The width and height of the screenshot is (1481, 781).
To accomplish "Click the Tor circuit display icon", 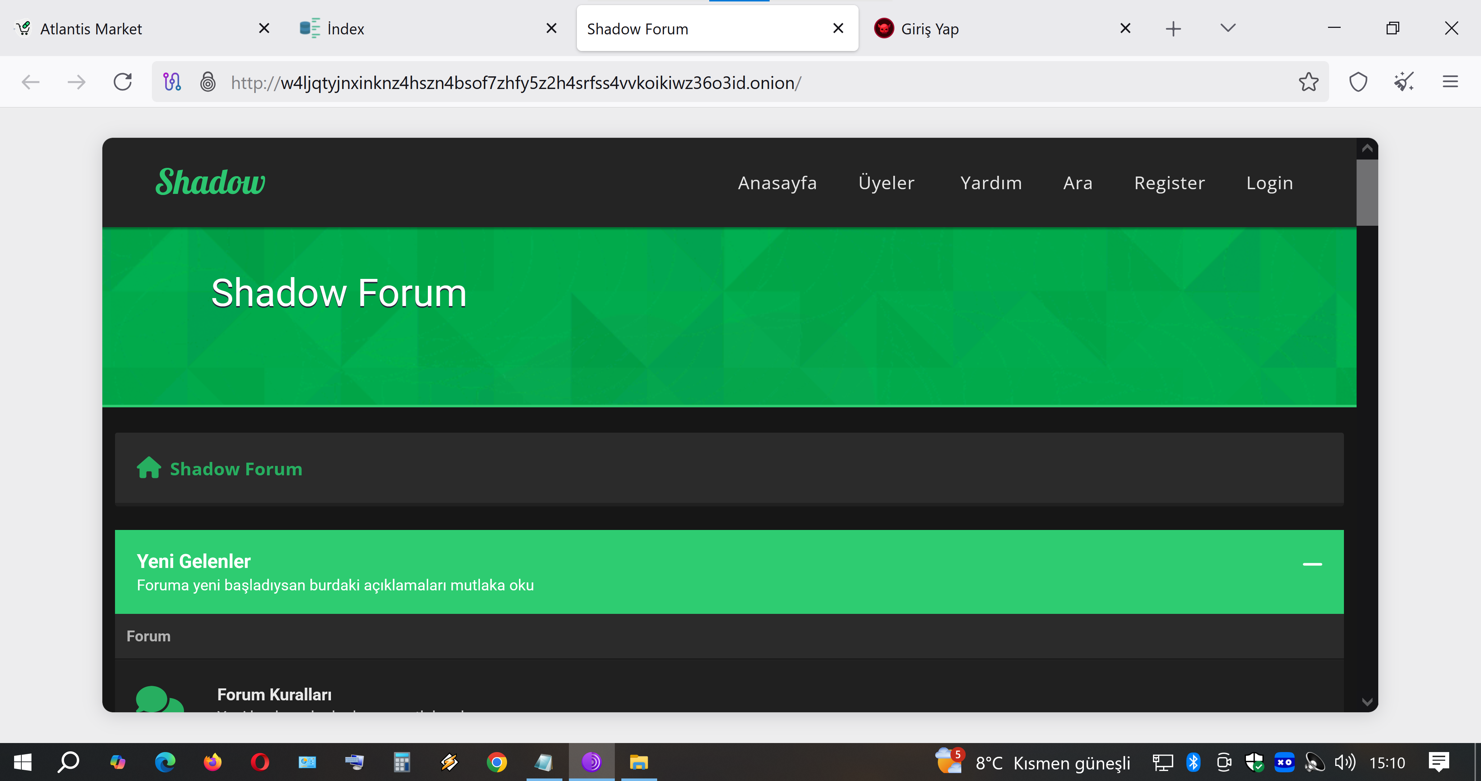I will [x=172, y=82].
